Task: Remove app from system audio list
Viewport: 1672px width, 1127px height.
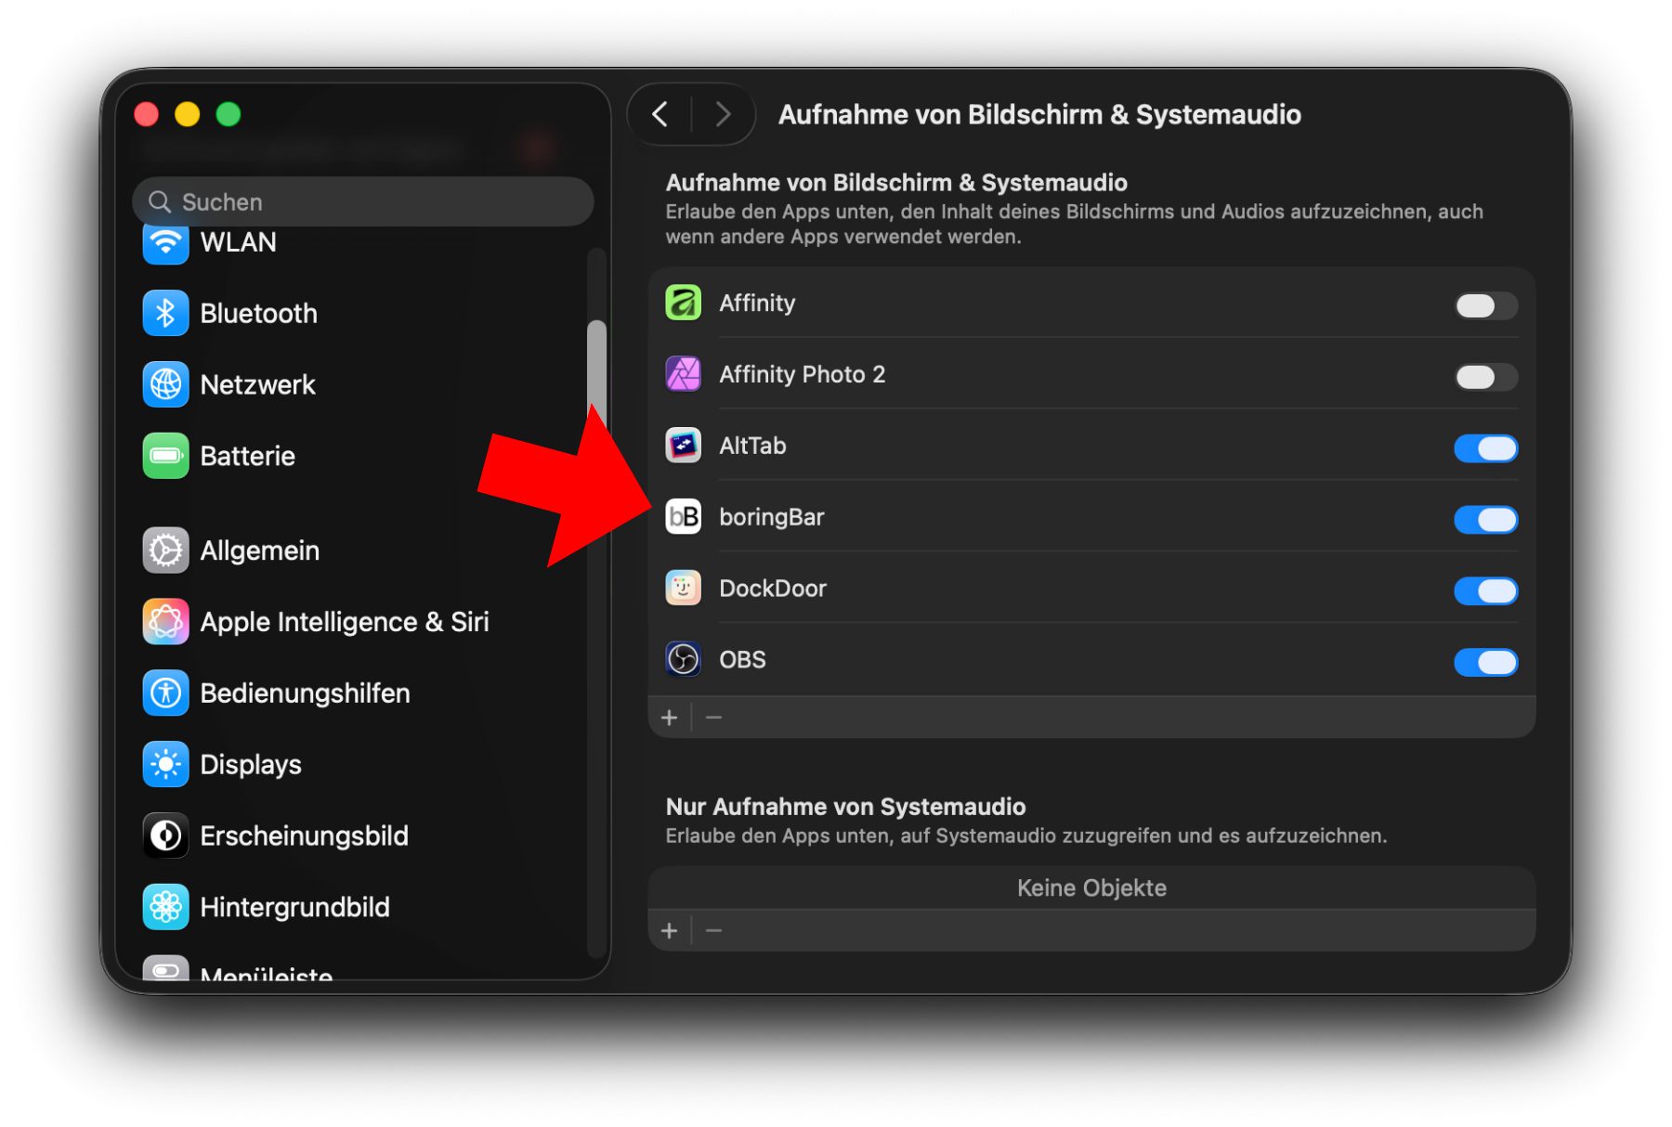Action: click(x=713, y=930)
